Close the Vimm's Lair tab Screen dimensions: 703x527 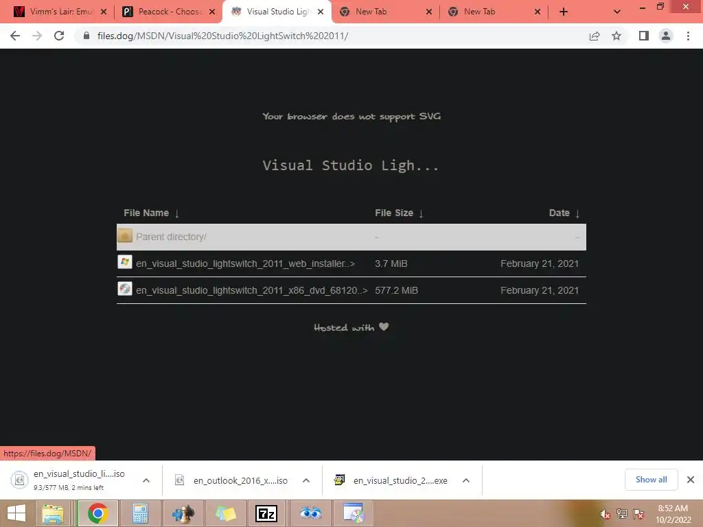tap(104, 12)
